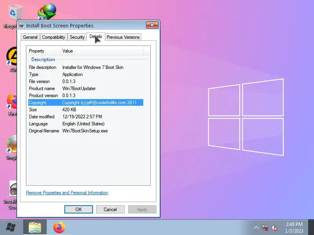Click the '12/19/2022 2:57 PM' value
The width and height of the screenshot is (314, 235).
point(82,116)
